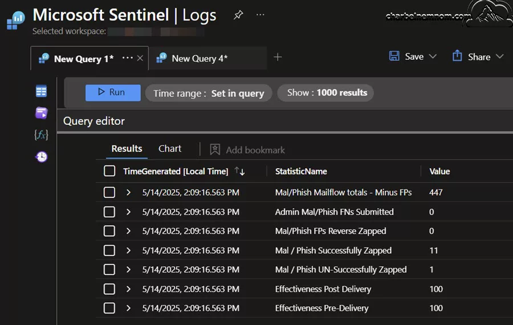
Task: Add a new query tab with plus
Action: (278, 57)
